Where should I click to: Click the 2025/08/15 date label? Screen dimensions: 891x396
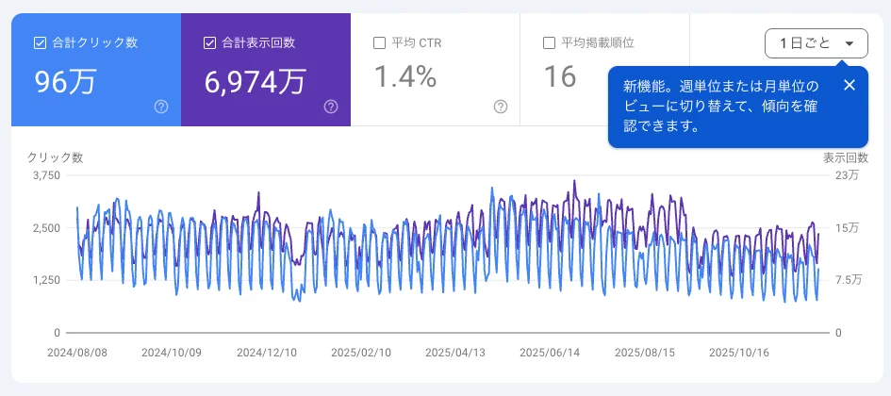(x=644, y=353)
